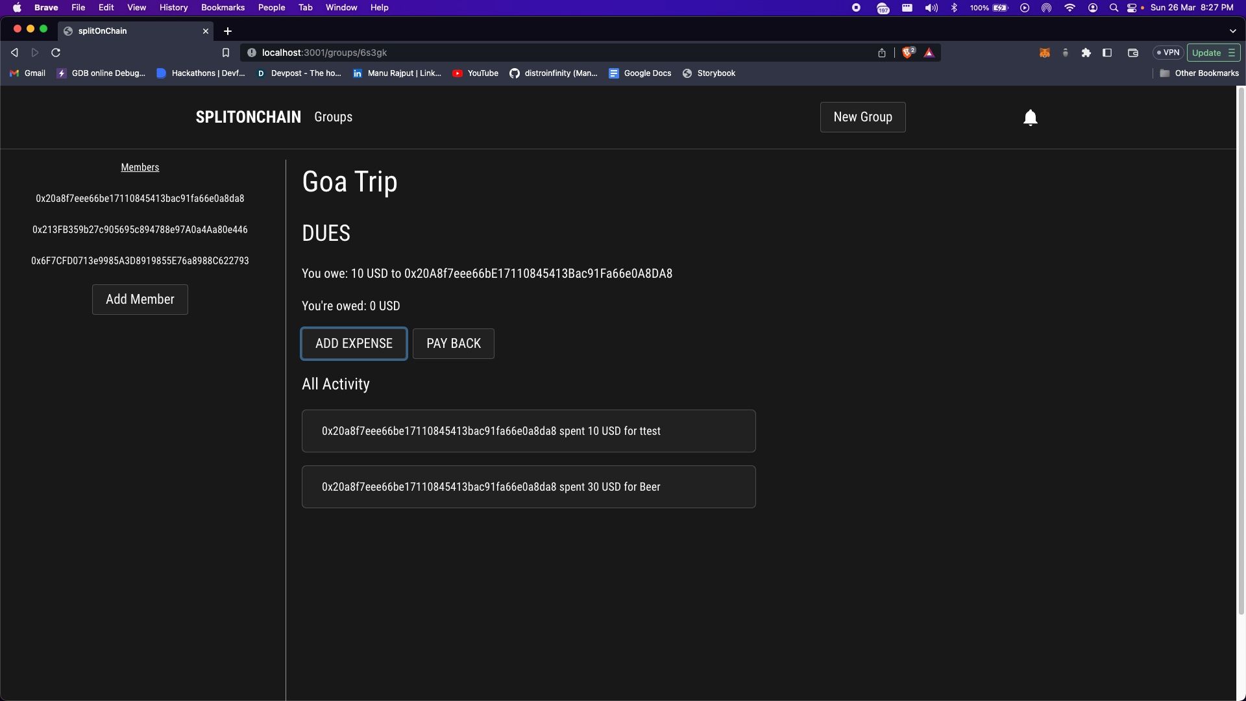
Task: Click SPLITONCHAIN brand name link
Action: [x=248, y=116]
